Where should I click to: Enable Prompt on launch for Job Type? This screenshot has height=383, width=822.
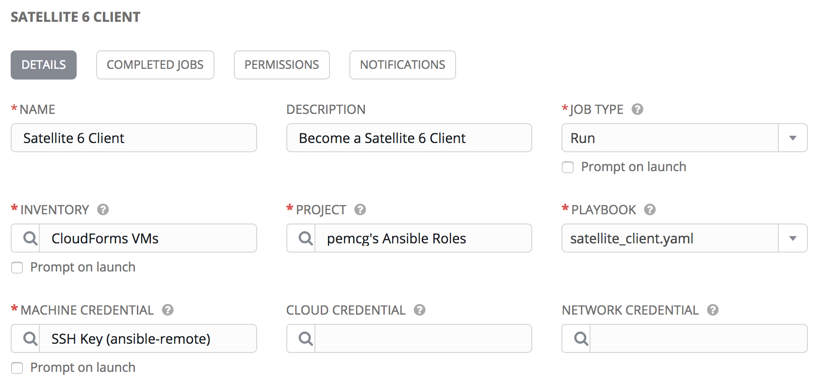point(568,167)
